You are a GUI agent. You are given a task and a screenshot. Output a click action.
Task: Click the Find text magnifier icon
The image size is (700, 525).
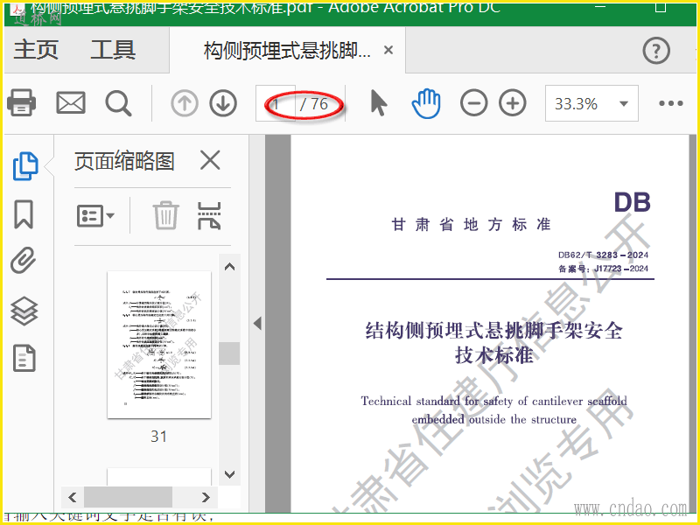point(118,103)
